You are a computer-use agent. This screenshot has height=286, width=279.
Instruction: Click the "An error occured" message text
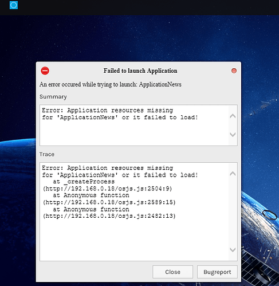tap(111, 84)
